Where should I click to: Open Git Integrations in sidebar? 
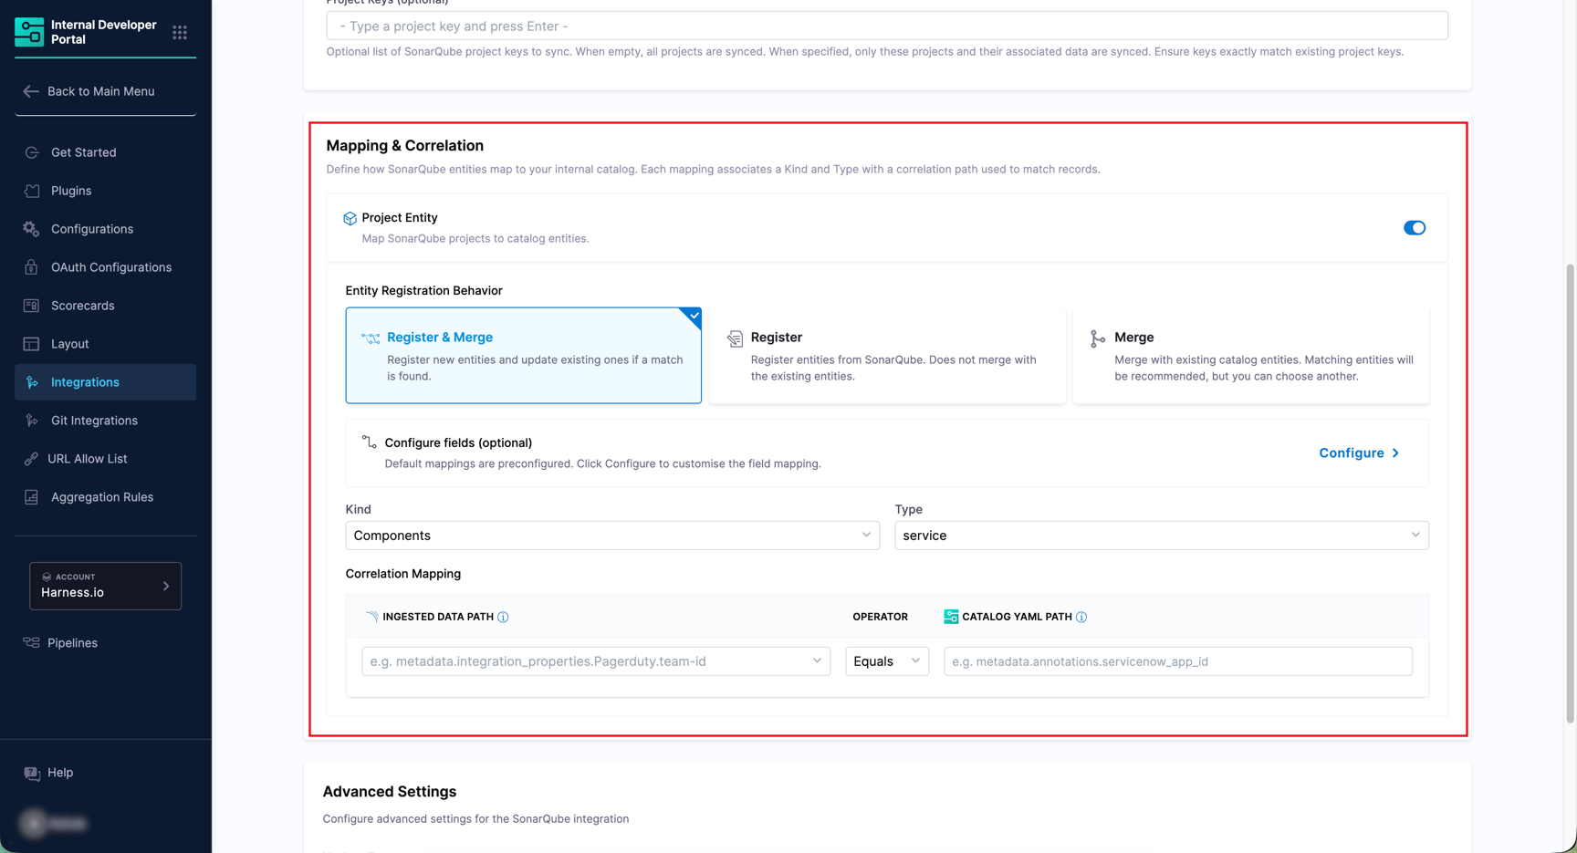pos(94,421)
